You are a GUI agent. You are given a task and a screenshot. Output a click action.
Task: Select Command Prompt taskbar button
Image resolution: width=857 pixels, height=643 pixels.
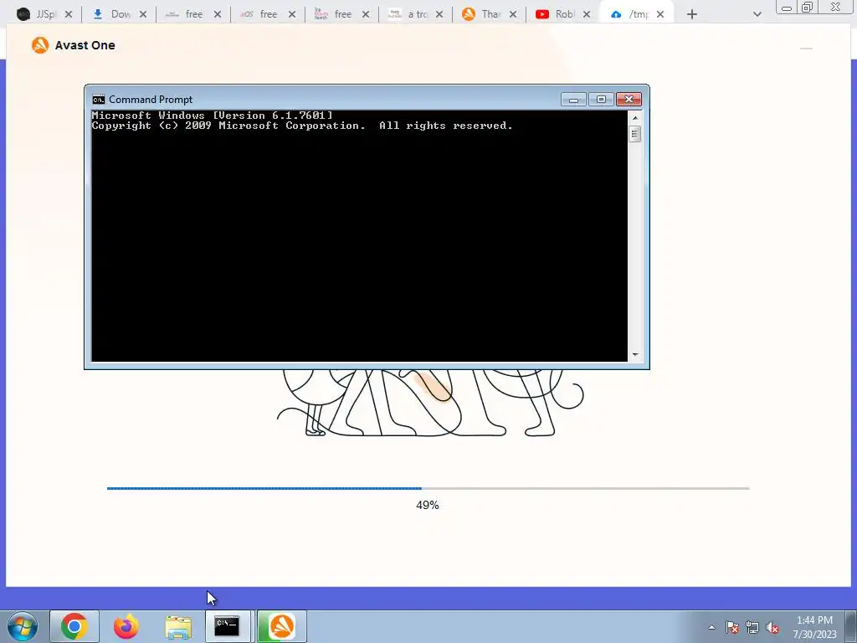(228, 626)
